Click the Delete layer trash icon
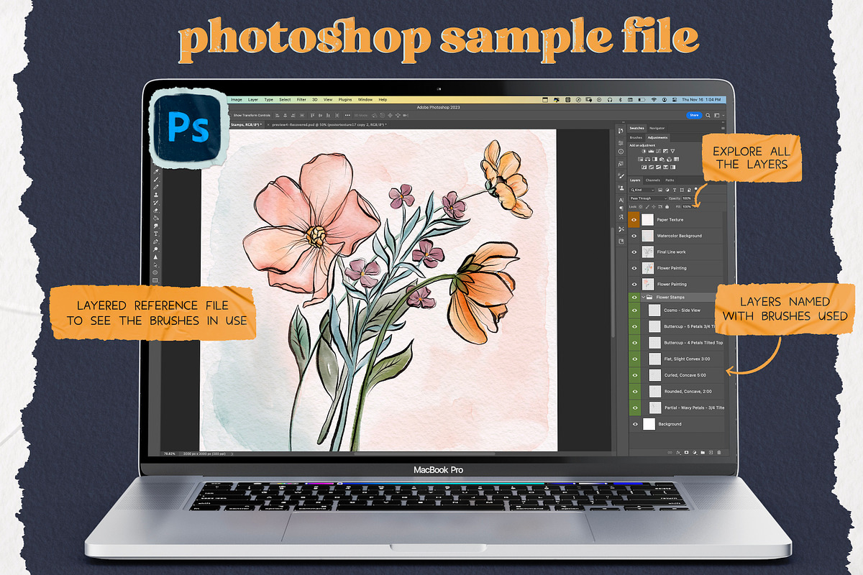 (718, 452)
